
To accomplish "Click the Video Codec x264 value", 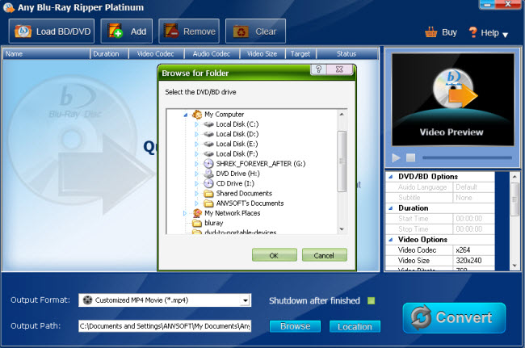I will [473, 250].
